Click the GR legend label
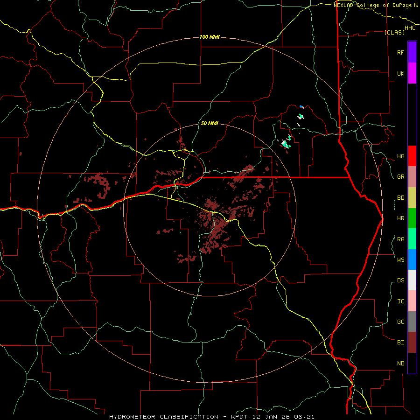This screenshot has height=420, width=420. click(x=400, y=177)
